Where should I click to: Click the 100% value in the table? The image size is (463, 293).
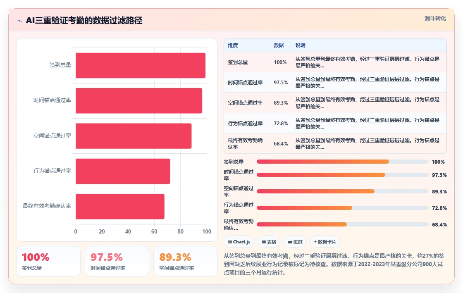pos(280,62)
